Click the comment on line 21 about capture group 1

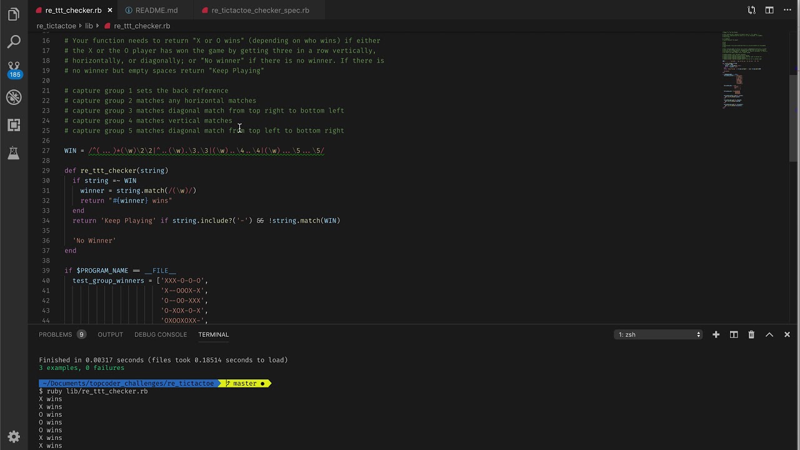(x=146, y=91)
